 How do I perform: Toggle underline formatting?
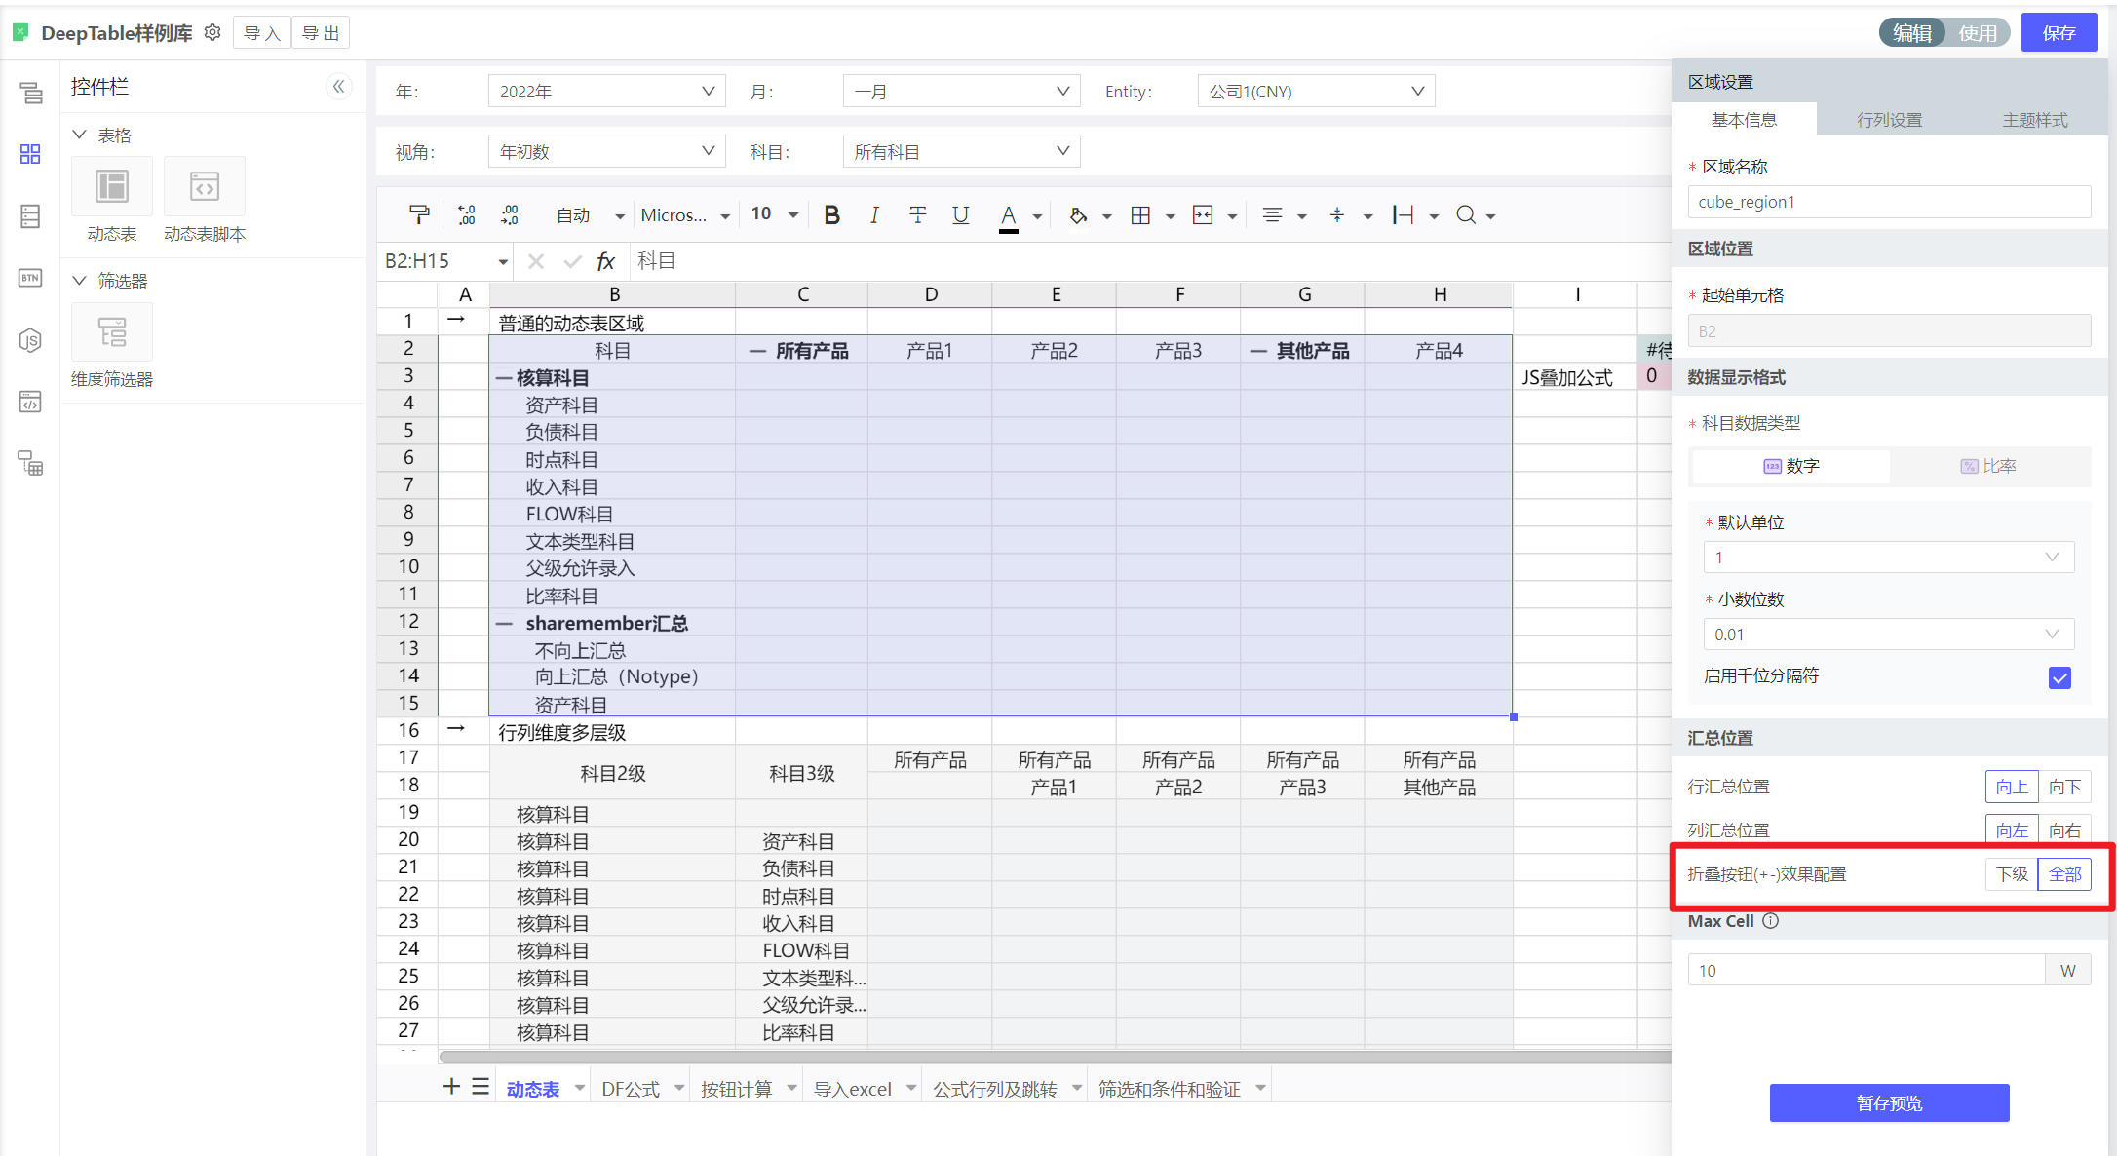(960, 215)
